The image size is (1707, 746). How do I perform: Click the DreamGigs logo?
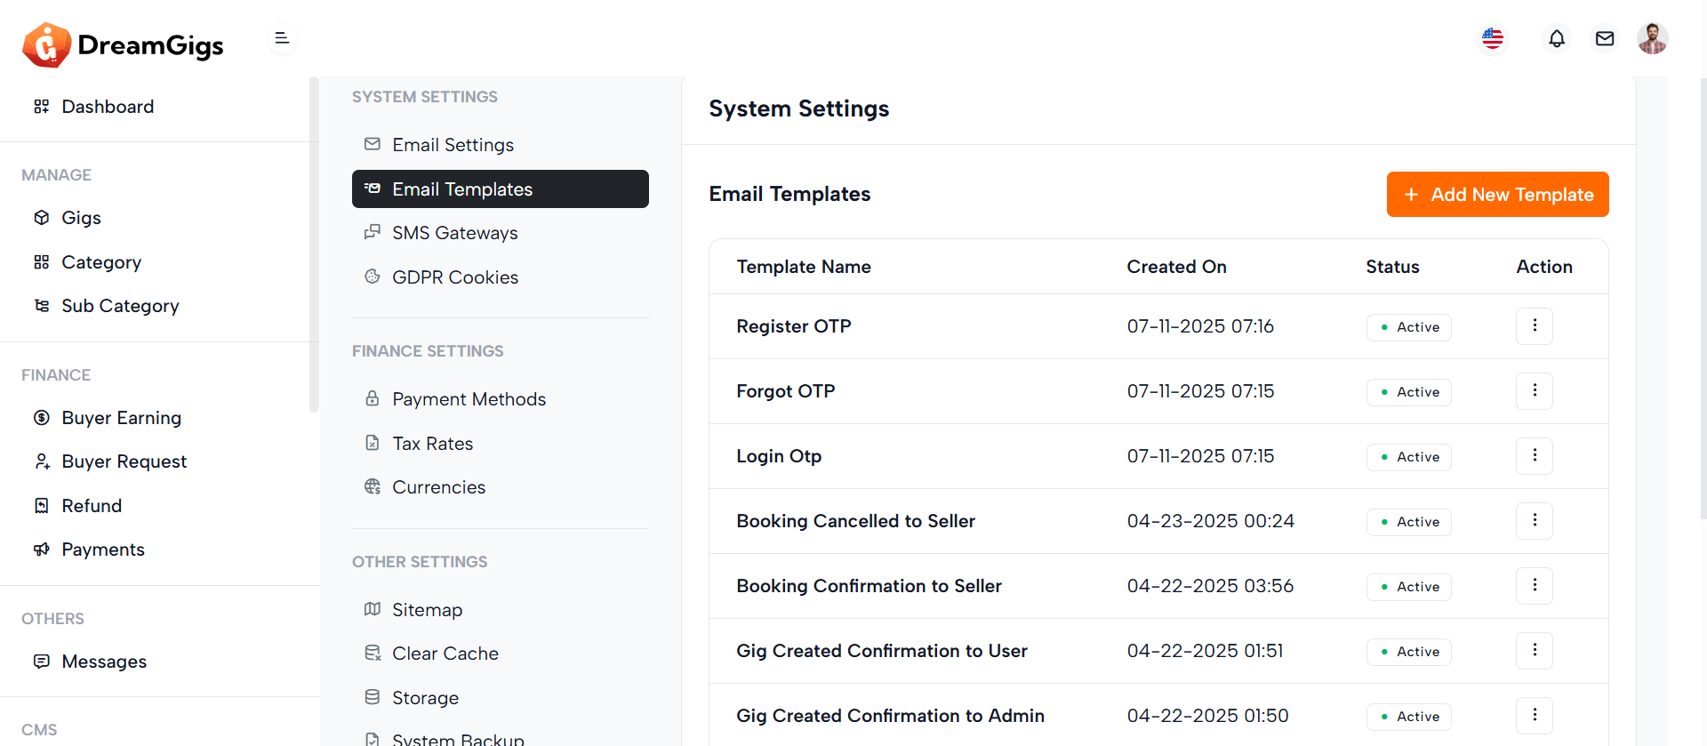point(124,44)
